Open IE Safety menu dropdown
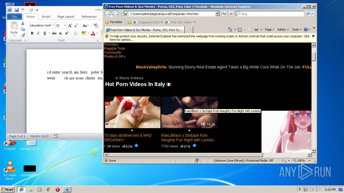Viewport: 344px width, 193px height. (283, 29)
